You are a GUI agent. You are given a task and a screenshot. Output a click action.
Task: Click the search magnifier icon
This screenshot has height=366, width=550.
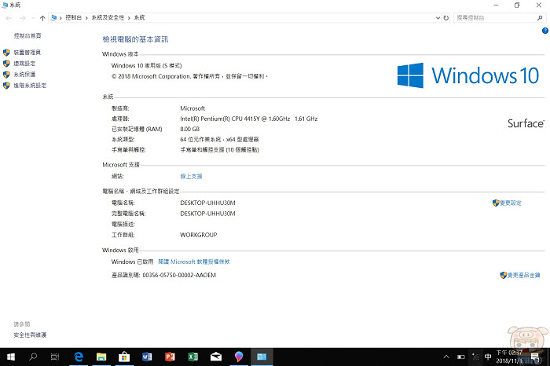tap(540, 18)
